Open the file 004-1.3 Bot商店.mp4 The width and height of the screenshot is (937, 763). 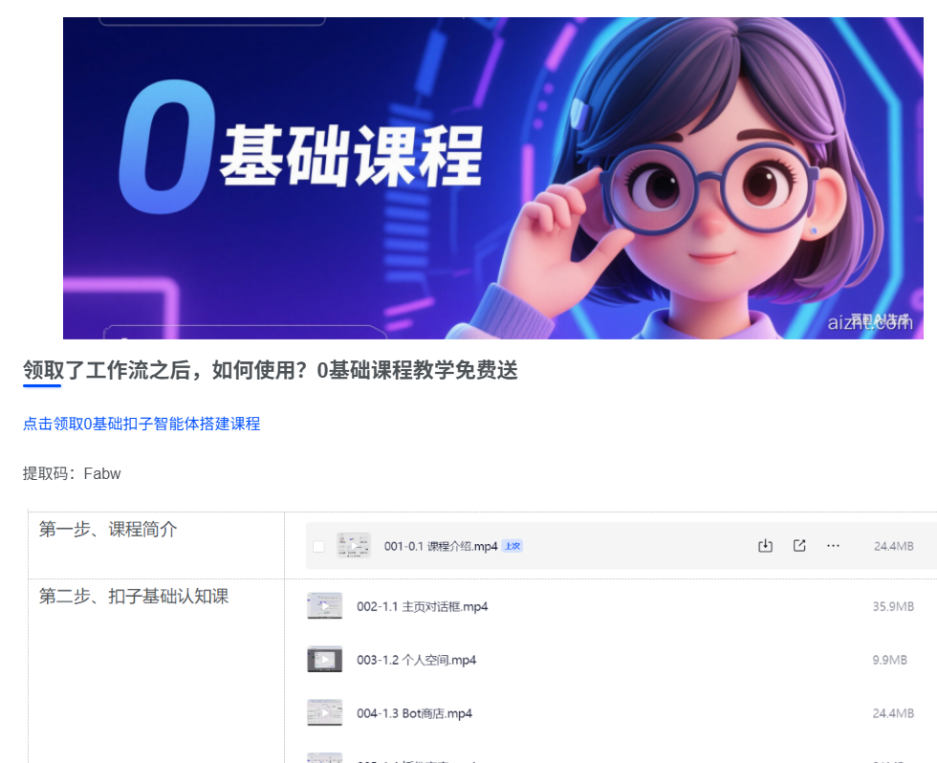(414, 713)
